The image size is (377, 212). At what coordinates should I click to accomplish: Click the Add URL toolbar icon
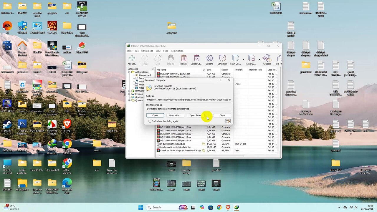132,58
